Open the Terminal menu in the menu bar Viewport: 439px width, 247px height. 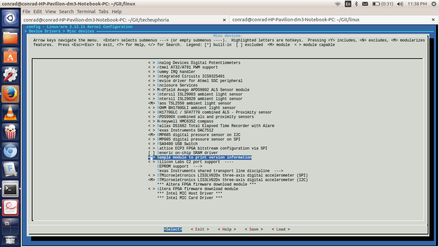click(86, 11)
